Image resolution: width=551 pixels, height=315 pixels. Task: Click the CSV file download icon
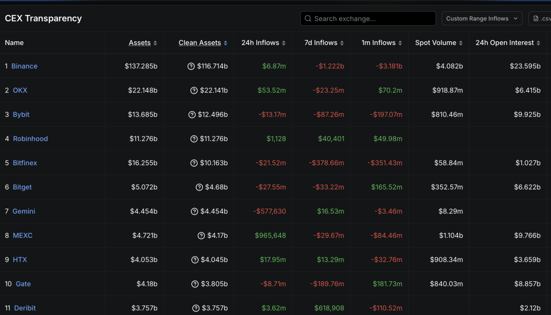(x=535, y=19)
